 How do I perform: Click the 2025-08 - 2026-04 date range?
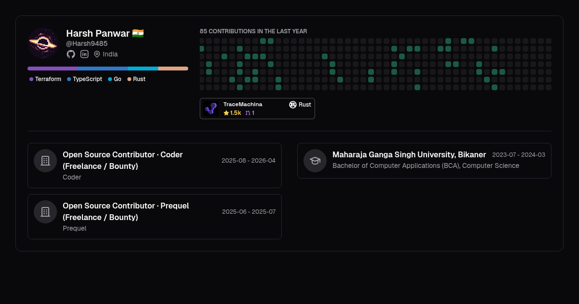pos(248,161)
